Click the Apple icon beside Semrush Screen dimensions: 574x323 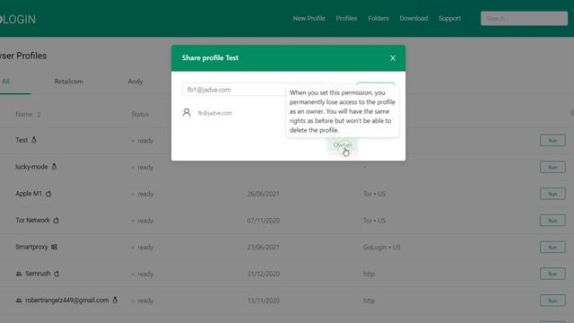tap(57, 274)
